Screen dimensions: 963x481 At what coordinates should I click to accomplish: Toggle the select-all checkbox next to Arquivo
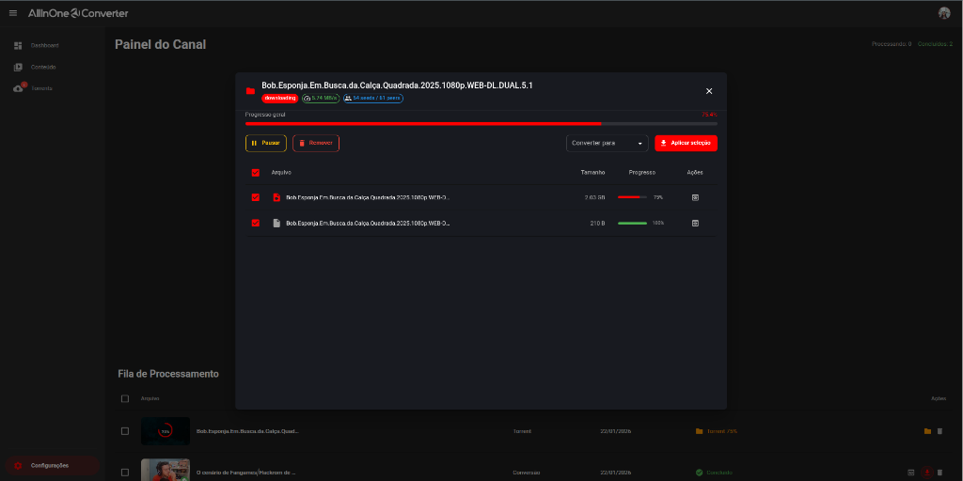[x=256, y=173]
